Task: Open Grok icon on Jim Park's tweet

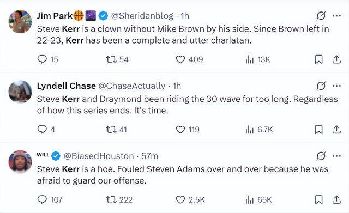Action: [x=321, y=16]
